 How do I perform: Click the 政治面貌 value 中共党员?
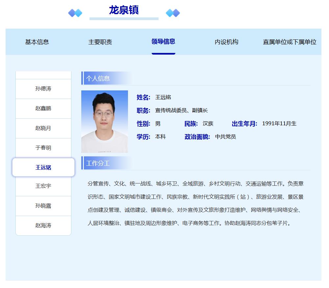(x=226, y=137)
